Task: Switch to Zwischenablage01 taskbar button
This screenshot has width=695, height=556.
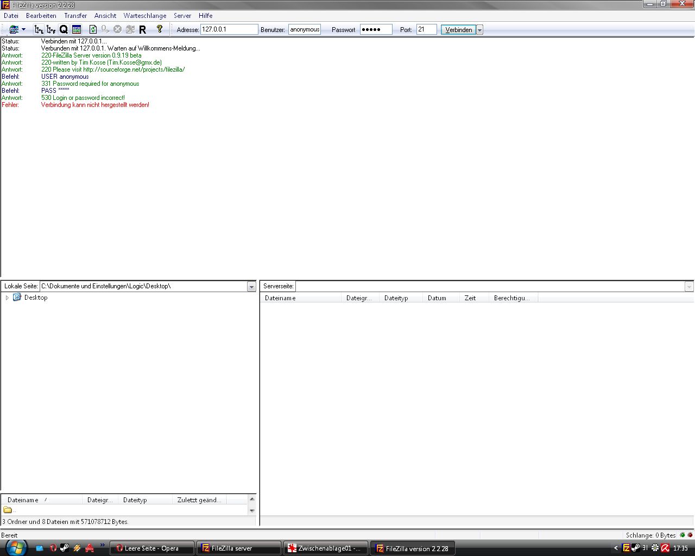Action: tap(325, 548)
